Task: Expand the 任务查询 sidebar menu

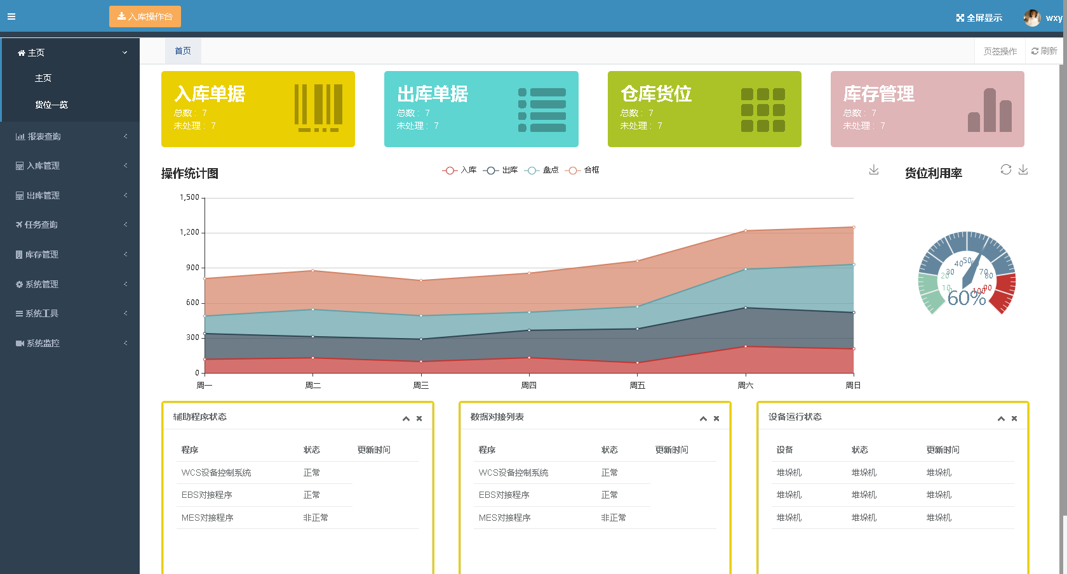Action: tap(70, 225)
